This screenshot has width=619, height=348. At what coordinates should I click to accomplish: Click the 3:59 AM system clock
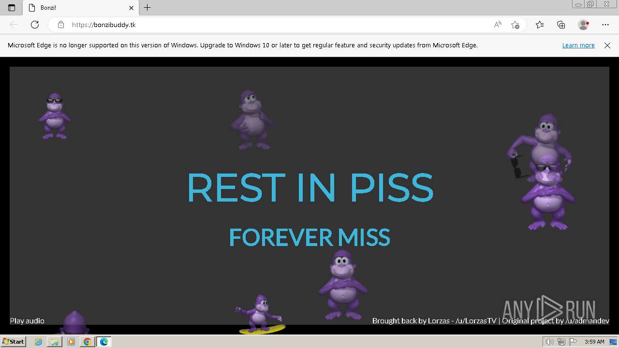(x=594, y=342)
